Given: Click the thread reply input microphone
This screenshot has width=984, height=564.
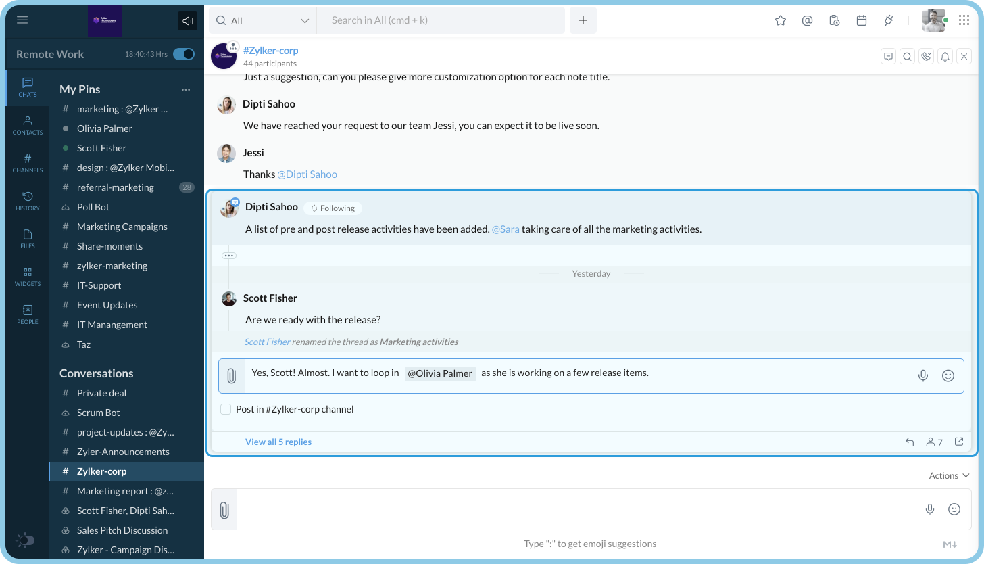Looking at the screenshot, I should tap(922, 376).
